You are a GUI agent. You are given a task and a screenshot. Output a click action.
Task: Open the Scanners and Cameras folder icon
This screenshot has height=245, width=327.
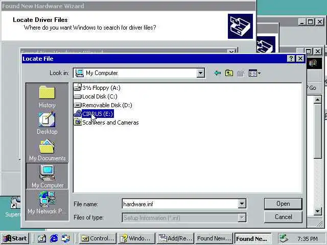78,122
